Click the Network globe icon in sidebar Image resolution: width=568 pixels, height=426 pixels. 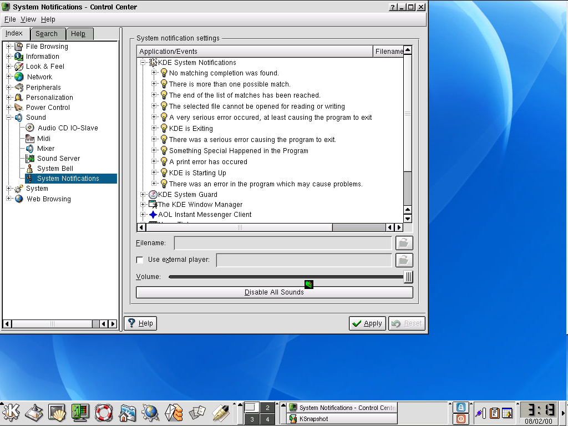(19, 77)
